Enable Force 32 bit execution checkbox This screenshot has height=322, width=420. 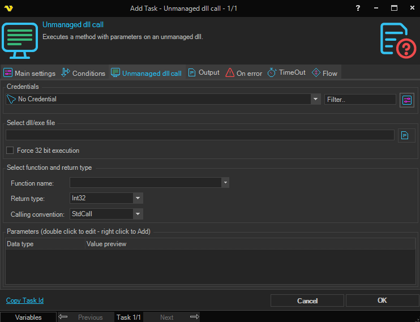pos(10,151)
